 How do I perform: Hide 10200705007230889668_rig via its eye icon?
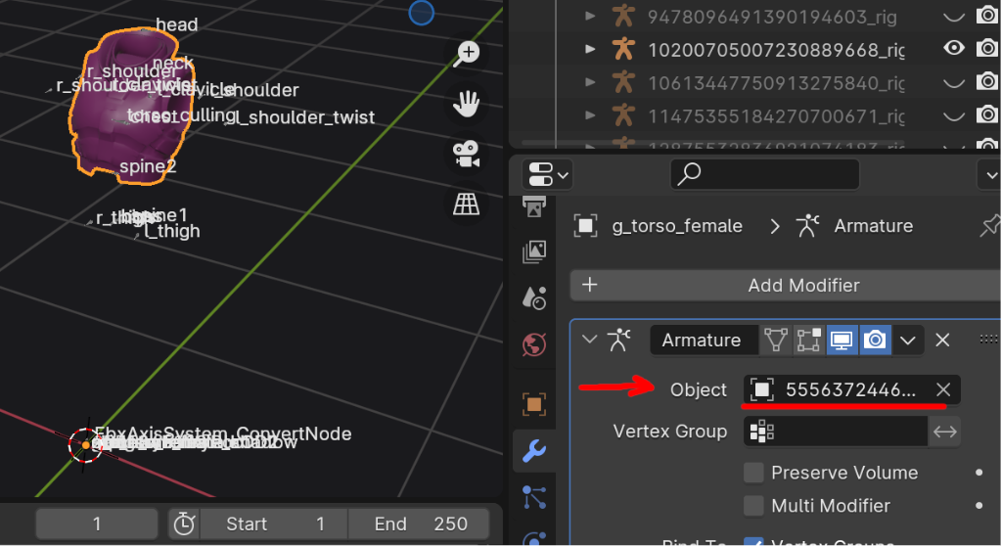tap(954, 48)
